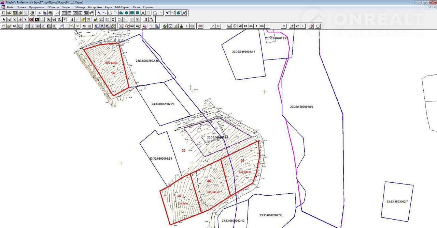Expand the МИ-Сервис menu
The height and width of the screenshot is (228, 437).
click(123, 7)
